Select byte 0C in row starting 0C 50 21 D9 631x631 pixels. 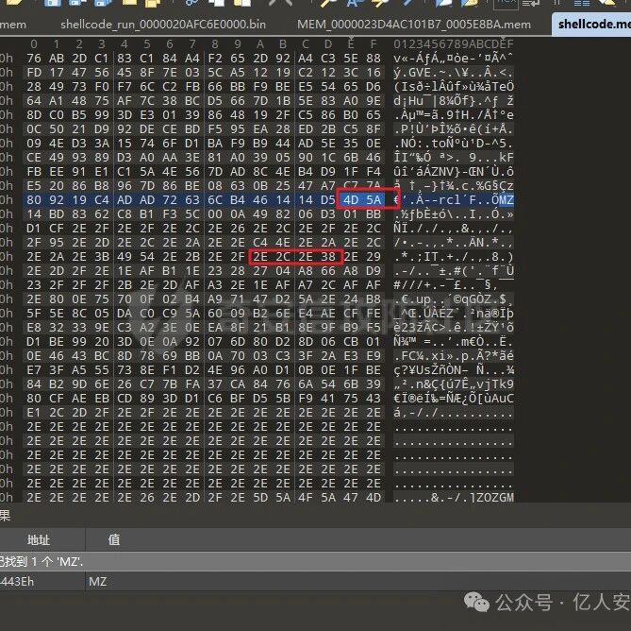pos(34,129)
